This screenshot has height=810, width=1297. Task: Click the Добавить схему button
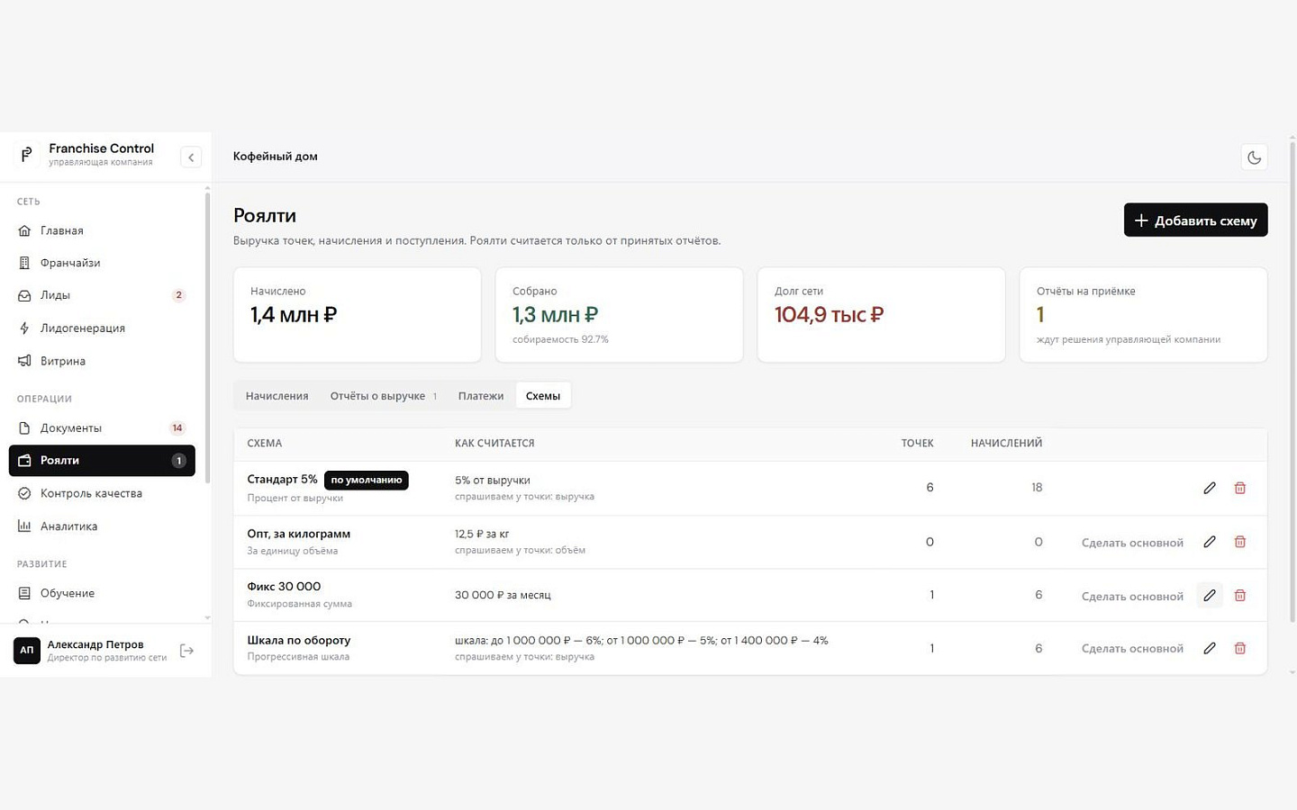point(1195,220)
